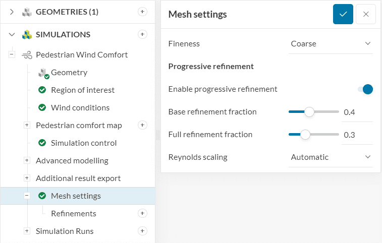Viewport: 382px width, 243px height.
Task: Add a Pedestrian comfort map entry
Action: pyautogui.click(x=142, y=125)
